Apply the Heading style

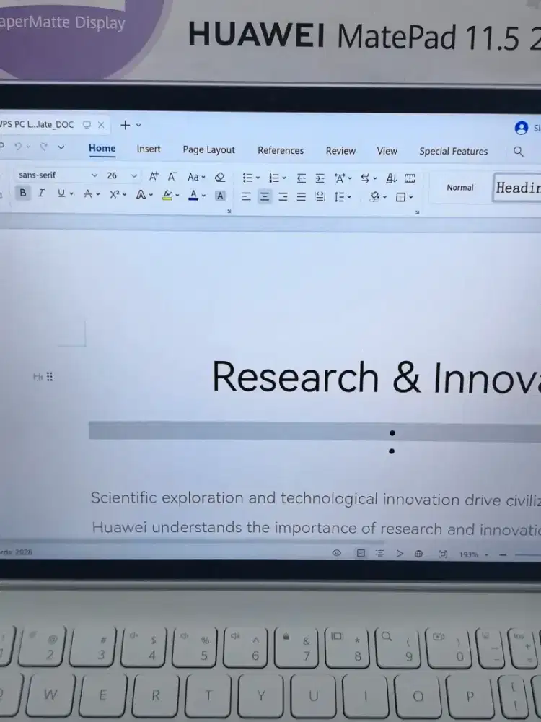coord(517,188)
